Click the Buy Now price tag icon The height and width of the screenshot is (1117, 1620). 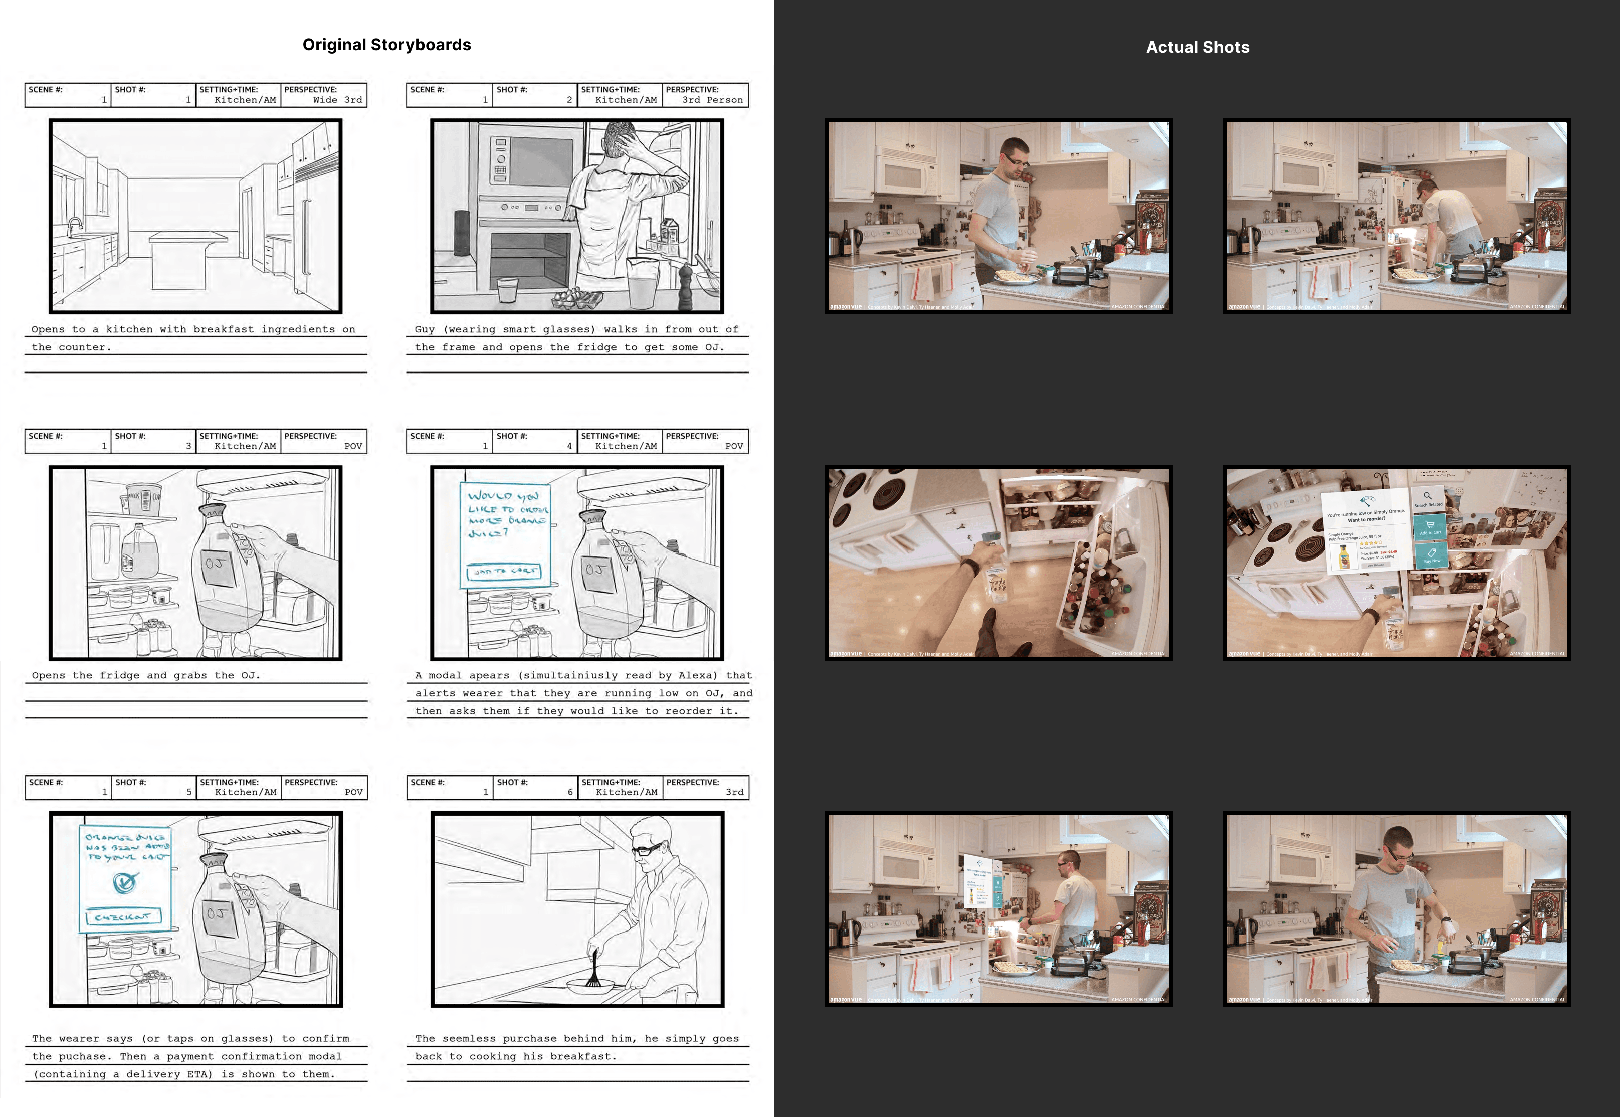click(1432, 553)
